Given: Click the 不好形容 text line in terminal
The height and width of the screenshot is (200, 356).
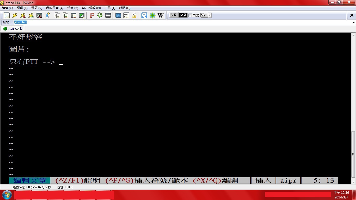Looking at the screenshot, I should 26,37.
